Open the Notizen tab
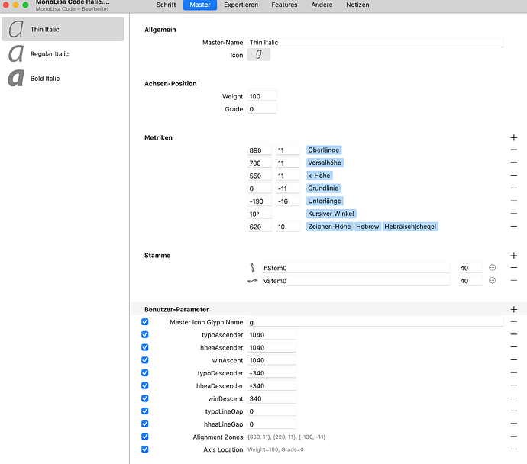Viewport: 527px width, 464px height. point(357,5)
